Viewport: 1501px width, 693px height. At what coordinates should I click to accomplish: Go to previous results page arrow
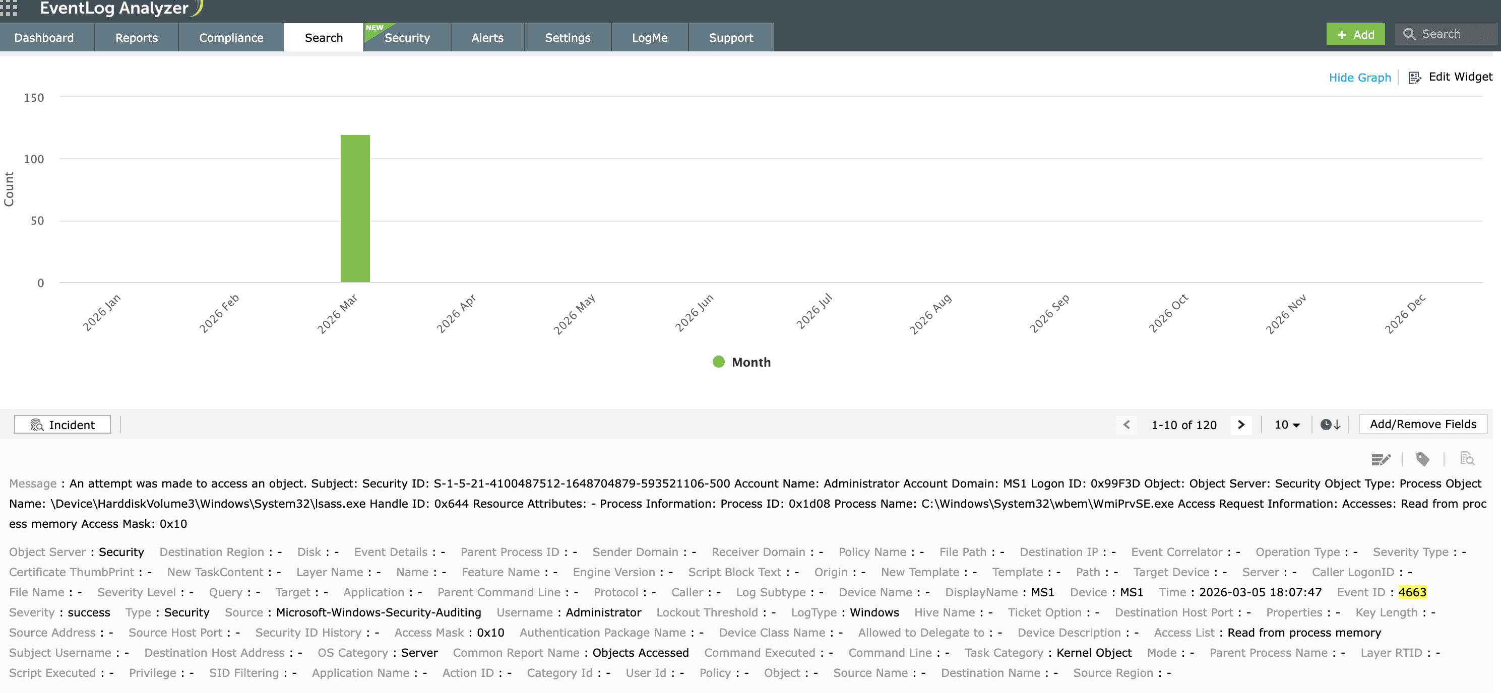1127,425
